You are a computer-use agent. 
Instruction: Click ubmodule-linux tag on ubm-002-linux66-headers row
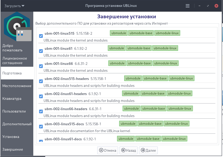[x=180, y=109]
